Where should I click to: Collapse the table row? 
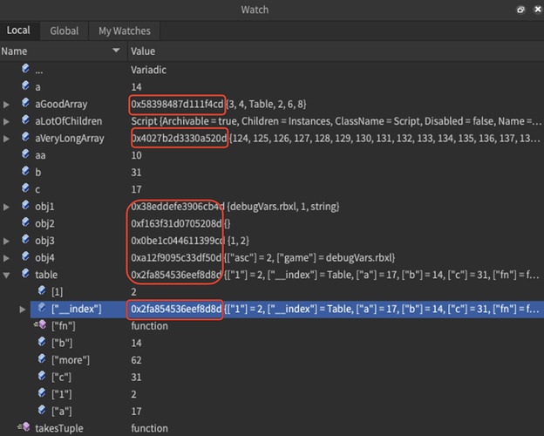pos(6,276)
